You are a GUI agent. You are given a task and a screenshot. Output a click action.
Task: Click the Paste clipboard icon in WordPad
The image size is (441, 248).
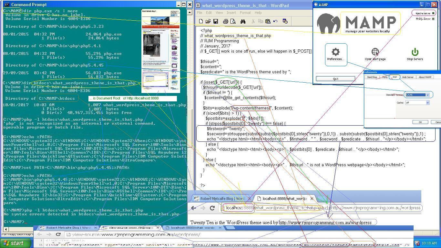[268, 21]
